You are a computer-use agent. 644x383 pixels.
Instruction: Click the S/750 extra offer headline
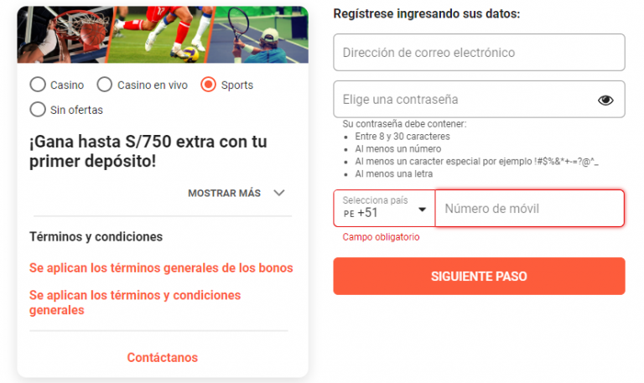click(148, 151)
